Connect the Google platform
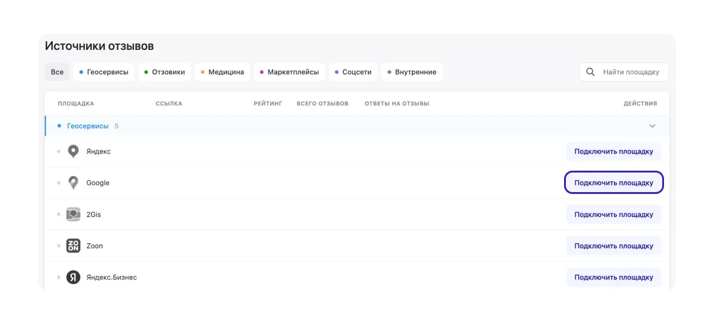This screenshot has height=323, width=714. [613, 183]
